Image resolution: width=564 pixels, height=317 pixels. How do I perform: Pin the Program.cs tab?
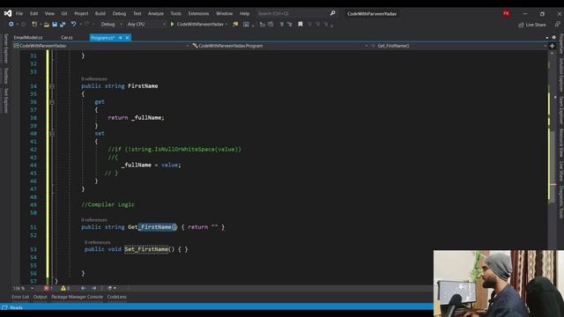point(121,37)
